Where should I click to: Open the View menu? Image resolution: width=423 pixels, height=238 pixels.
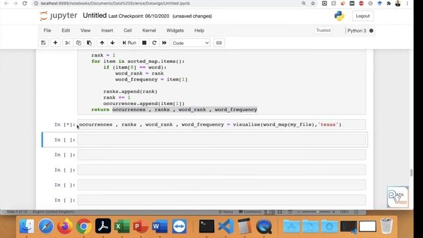click(x=85, y=30)
